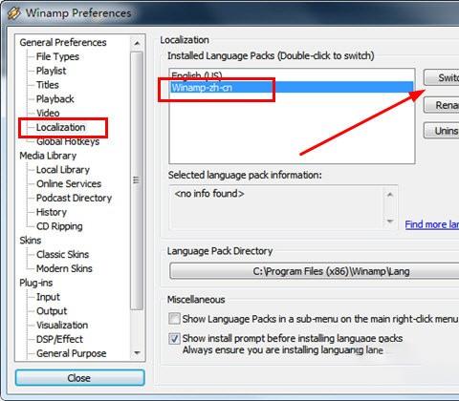This screenshot has width=459, height=401.
Task: Click tree scrollbar up arrow
Action: (x=137, y=43)
